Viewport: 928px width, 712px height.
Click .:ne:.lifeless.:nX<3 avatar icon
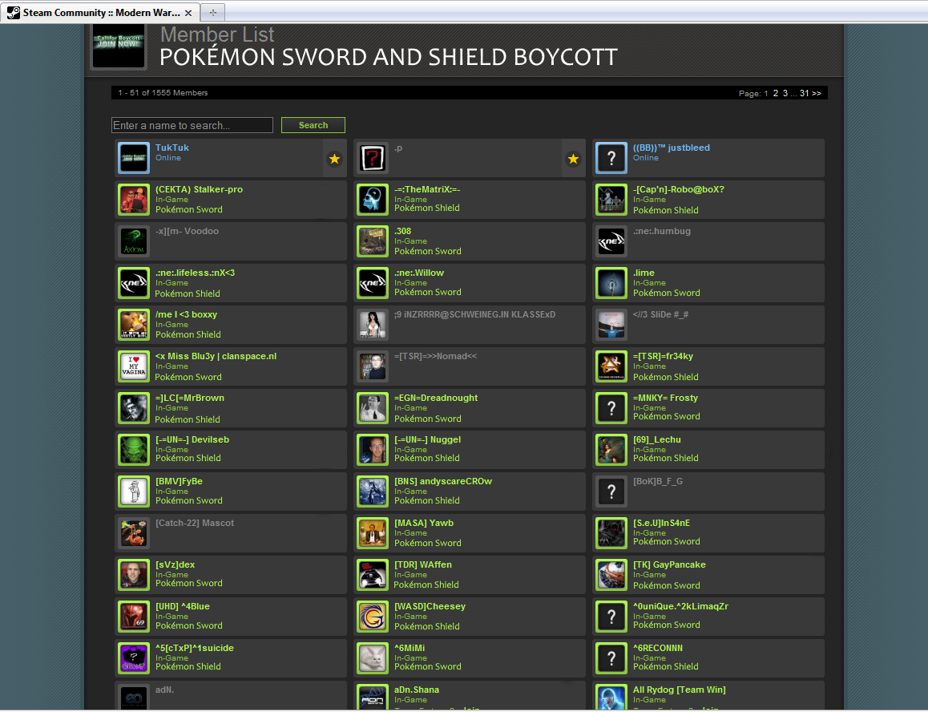pos(134,282)
